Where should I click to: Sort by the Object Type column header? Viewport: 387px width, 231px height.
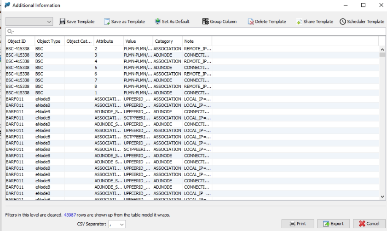(48, 41)
